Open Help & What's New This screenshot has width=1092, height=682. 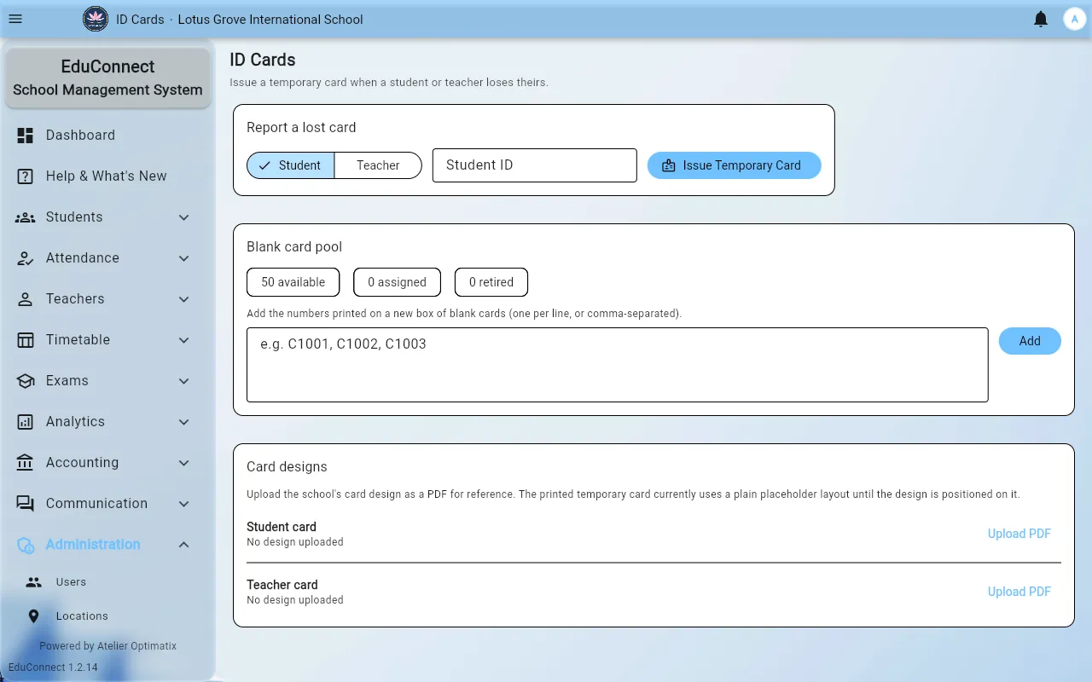(x=107, y=176)
